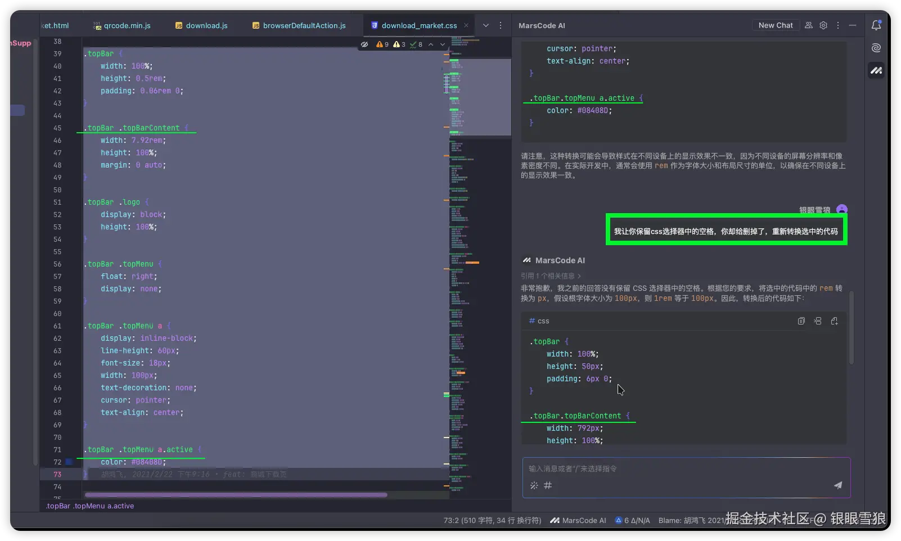Insert code block at cursor icon

pyautogui.click(x=818, y=321)
